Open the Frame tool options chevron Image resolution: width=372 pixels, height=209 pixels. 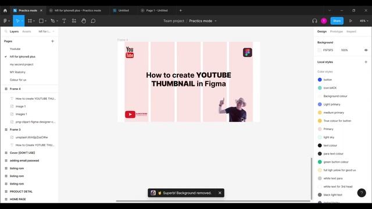pos(34,21)
